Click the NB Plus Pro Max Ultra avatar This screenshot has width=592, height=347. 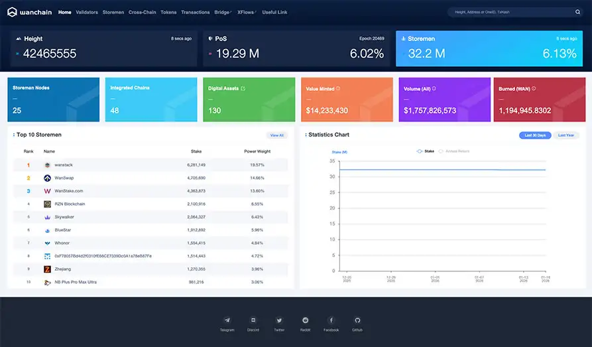[x=47, y=283]
